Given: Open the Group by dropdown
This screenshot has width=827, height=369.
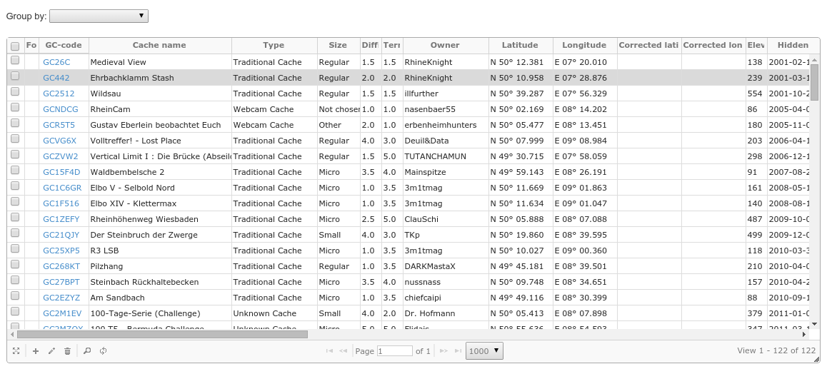Looking at the screenshot, I should click(99, 16).
